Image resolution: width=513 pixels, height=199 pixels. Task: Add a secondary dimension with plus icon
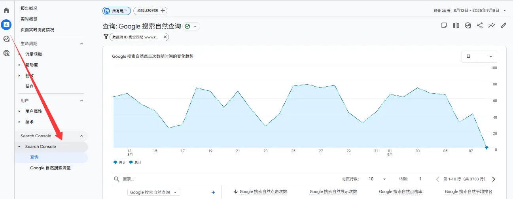click(213, 192)
